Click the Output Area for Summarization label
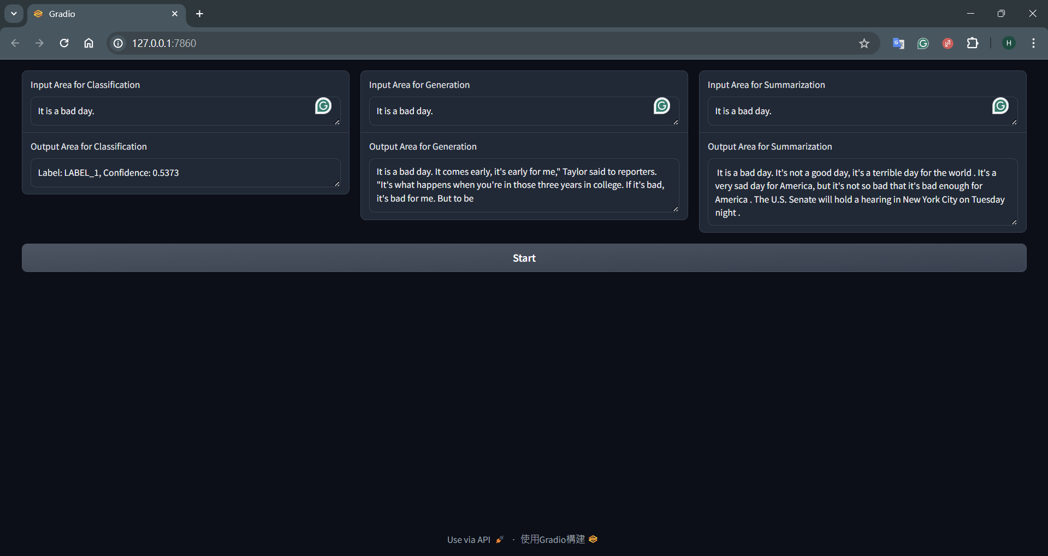Viewport: 1048px width, 556px height. [770, 146]
